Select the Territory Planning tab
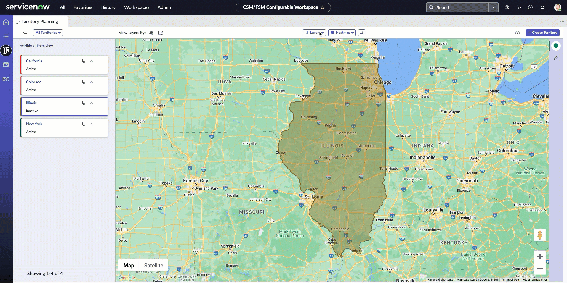The image size is (567, 283). pos(40,22)
